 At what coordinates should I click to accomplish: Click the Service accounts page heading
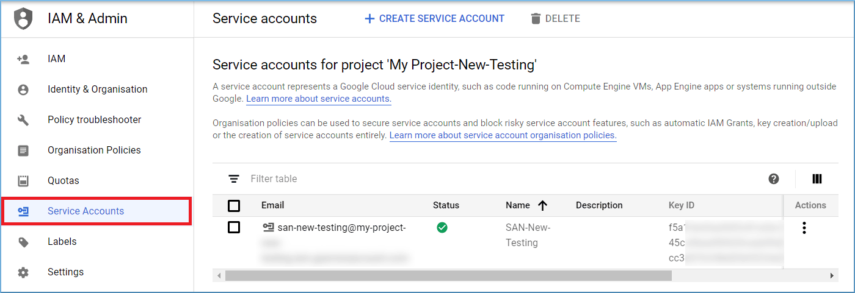(x=264, y=19)
